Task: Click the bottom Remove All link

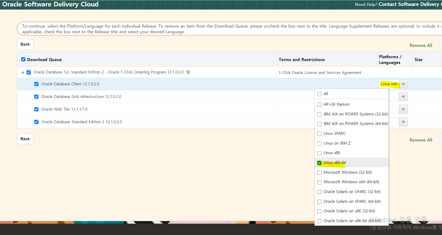Action: (x=421, y=140)
